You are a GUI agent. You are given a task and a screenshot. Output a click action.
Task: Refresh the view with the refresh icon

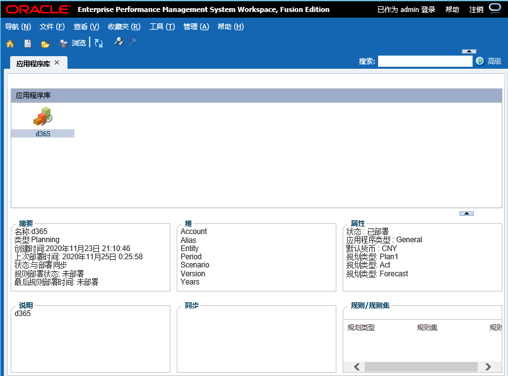click(x=99, y=43)
